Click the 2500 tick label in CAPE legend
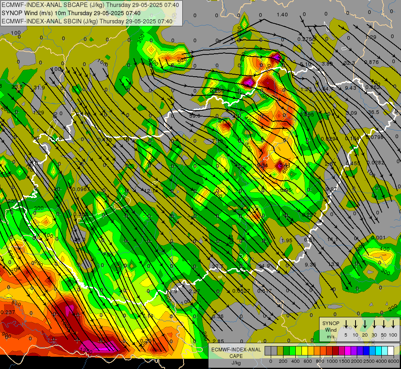The image size is (401, 369). [369, 361]
